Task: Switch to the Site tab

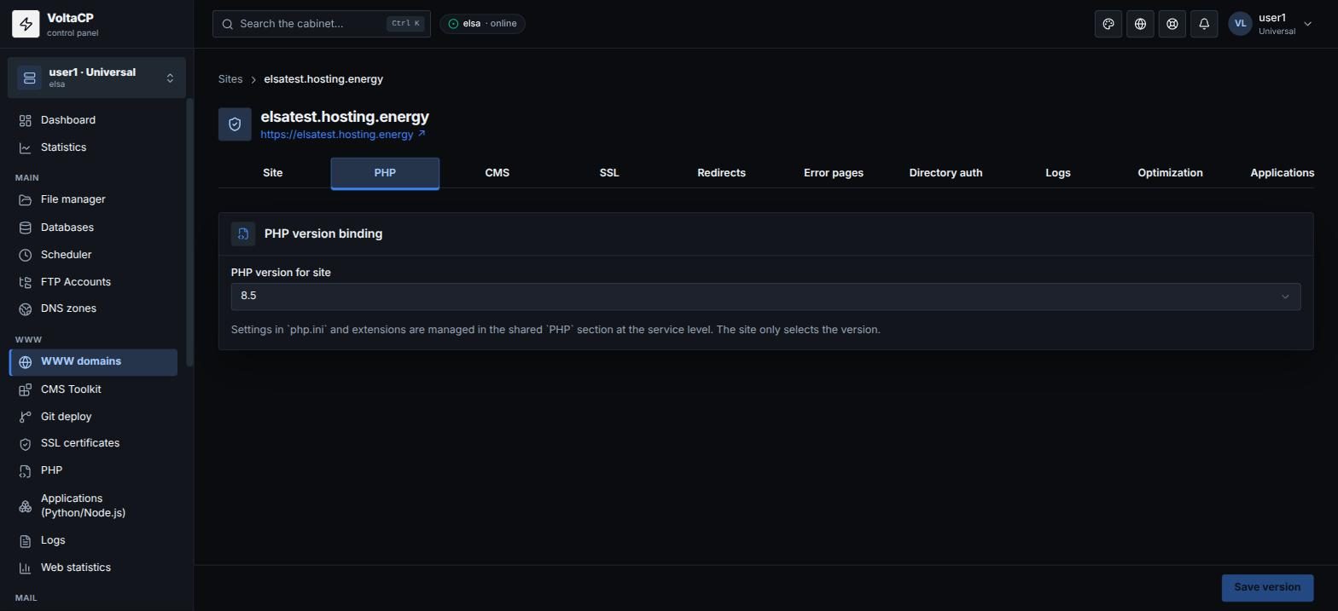Action: pos(273,173)
